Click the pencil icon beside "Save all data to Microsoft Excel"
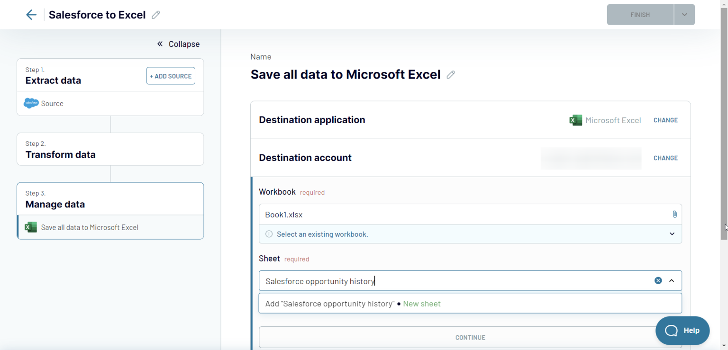The height and width of the screenshot is (350, 728). pos(450,74)
